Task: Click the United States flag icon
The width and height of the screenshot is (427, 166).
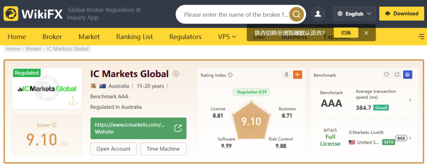Action: click(352, 142)
